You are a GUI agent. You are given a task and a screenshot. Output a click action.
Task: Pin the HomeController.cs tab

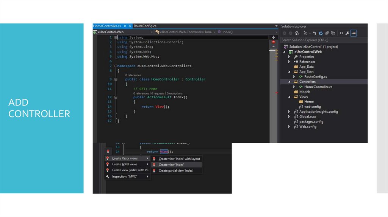point(125,26)
